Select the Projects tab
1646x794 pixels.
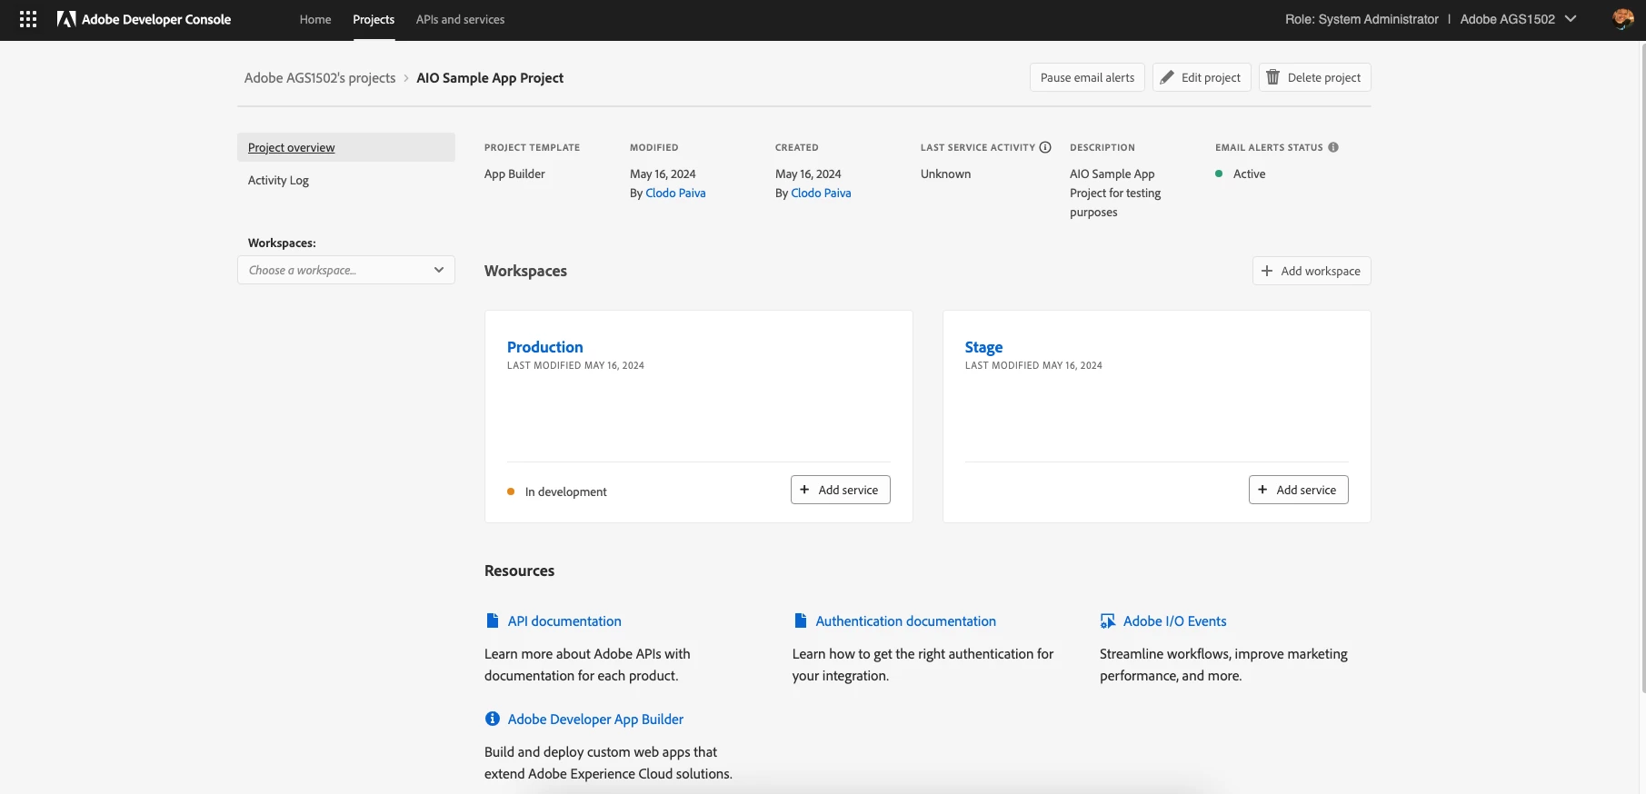pyautogui.click(x=374, y=19)
